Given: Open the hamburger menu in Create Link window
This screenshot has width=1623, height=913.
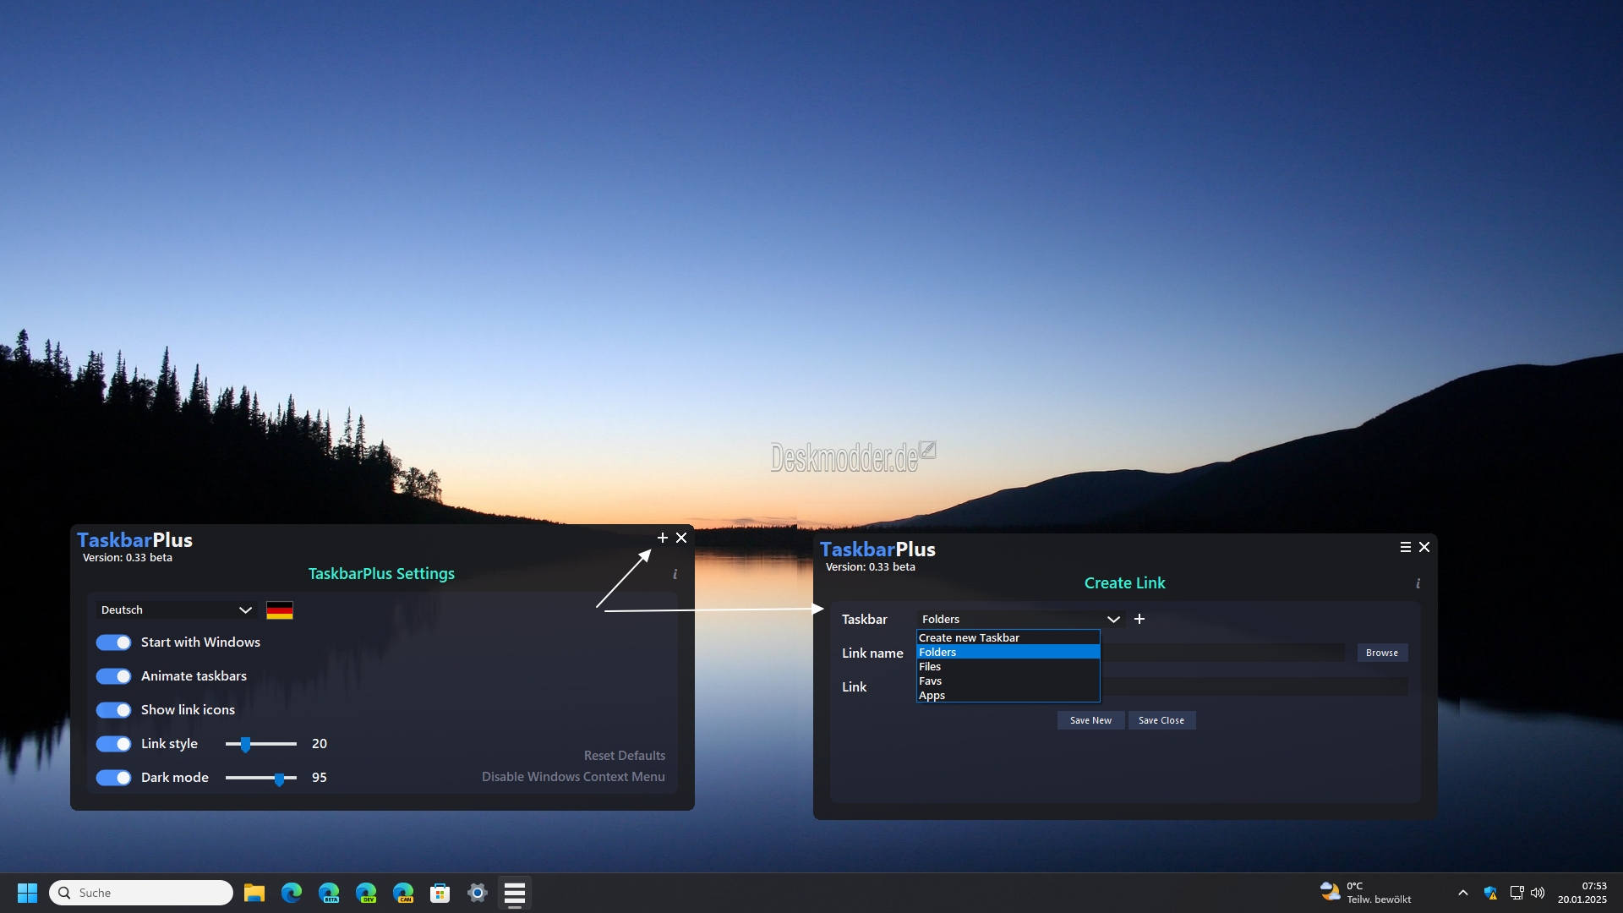Looking at the screenshot, I should pos(1406,547).
